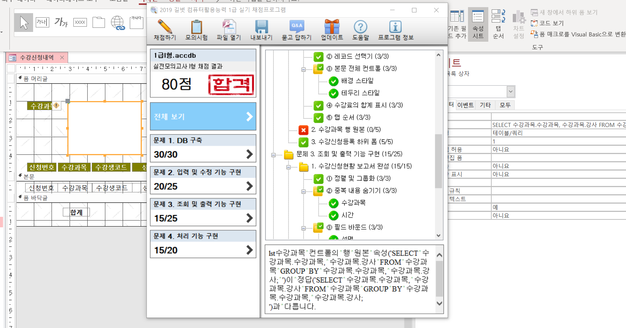
Task: Collapse the 본문 전체 컨트롤 tree node
Action: pyautogui.click(x=304, y=69)
